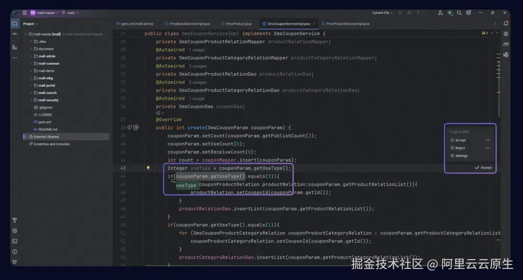Open the main branch dropdown

(x=71, y=13)
